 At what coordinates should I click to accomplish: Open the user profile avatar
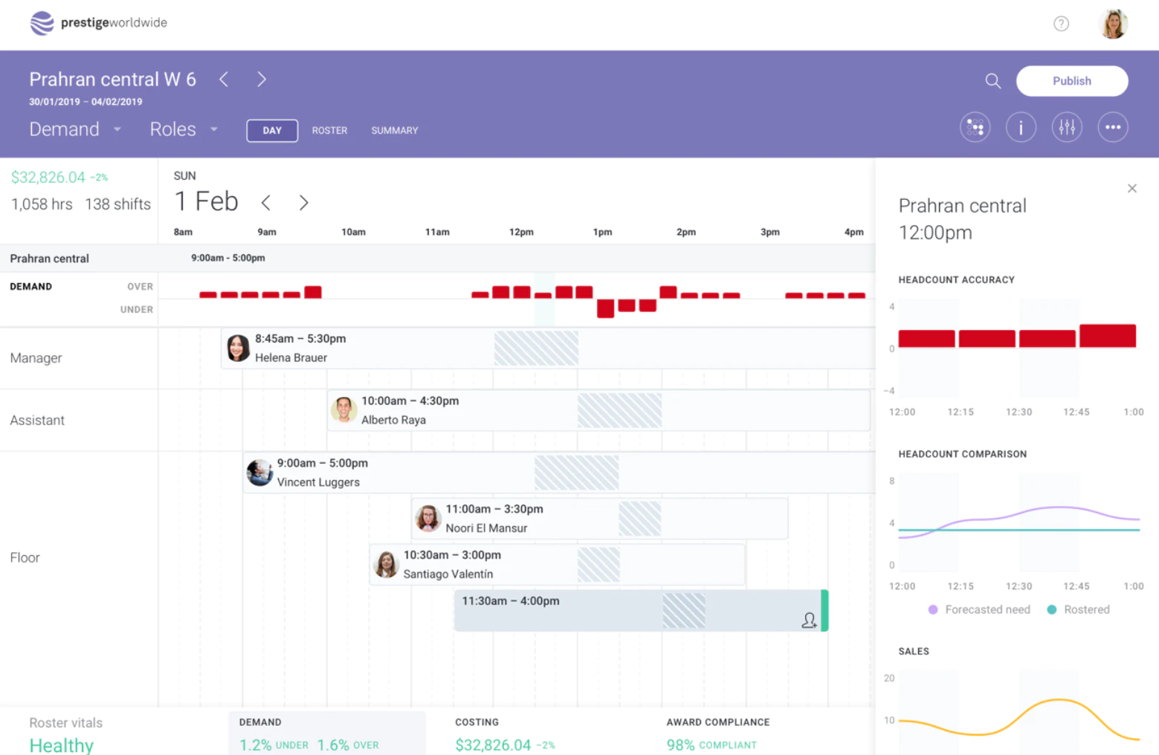click(1113, 24)
